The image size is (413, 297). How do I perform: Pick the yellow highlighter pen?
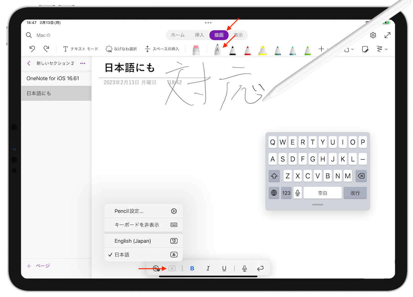(262, 50)
